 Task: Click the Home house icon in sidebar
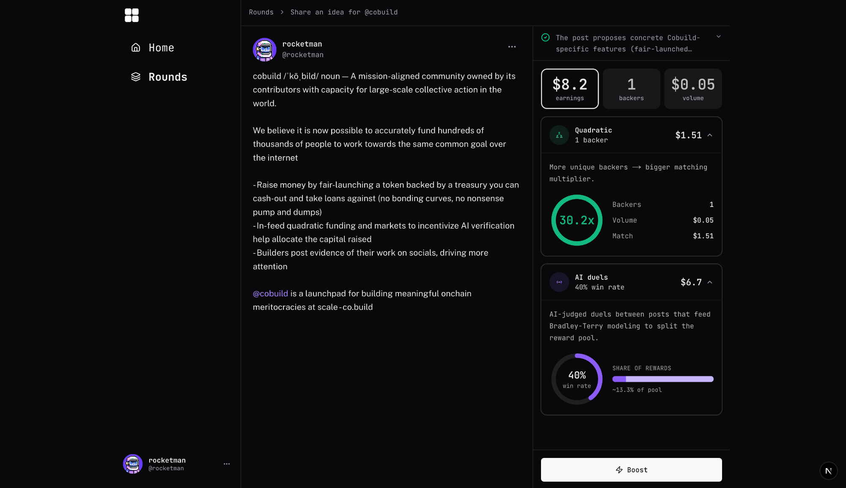click(x=136, y=47)
